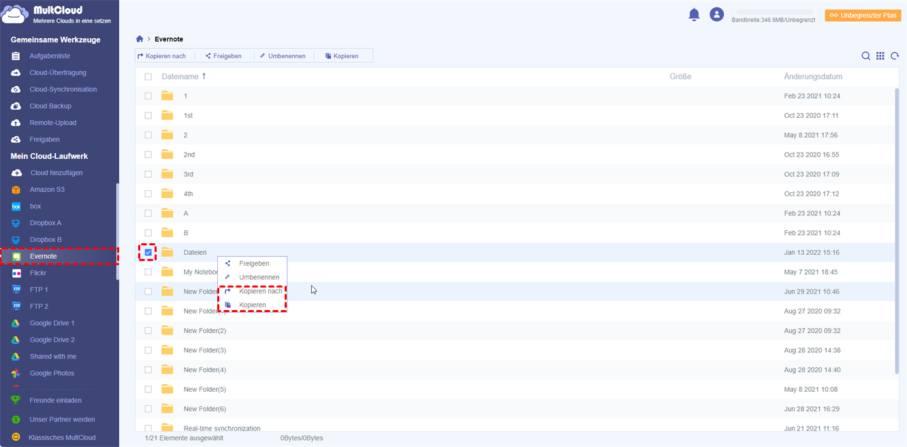Image resolution: width=907 pixels, height=447 pixels.
Task: Select Dropbox A drive
Action: pos(46,223)
